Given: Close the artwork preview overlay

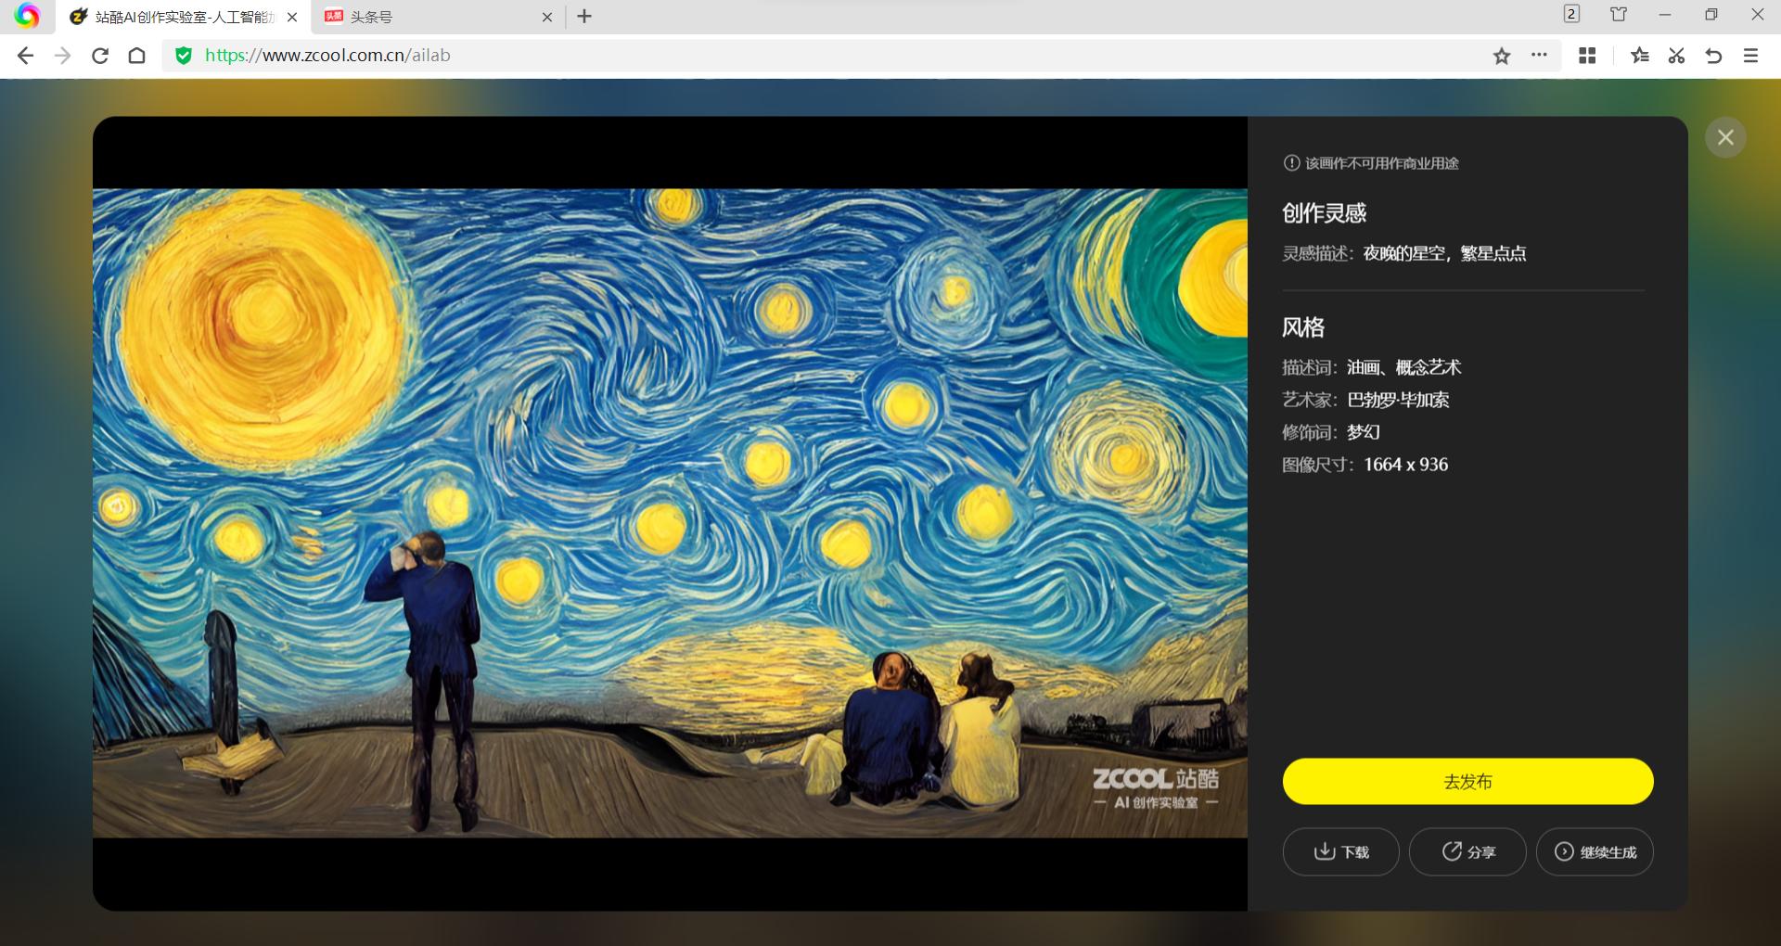Looking at the screenshot, I should pos(1725,137).
